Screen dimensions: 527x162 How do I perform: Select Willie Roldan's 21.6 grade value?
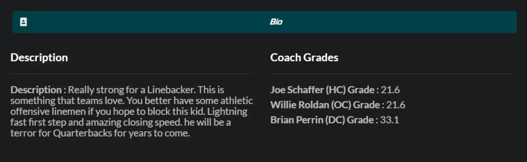click(396, 105)
